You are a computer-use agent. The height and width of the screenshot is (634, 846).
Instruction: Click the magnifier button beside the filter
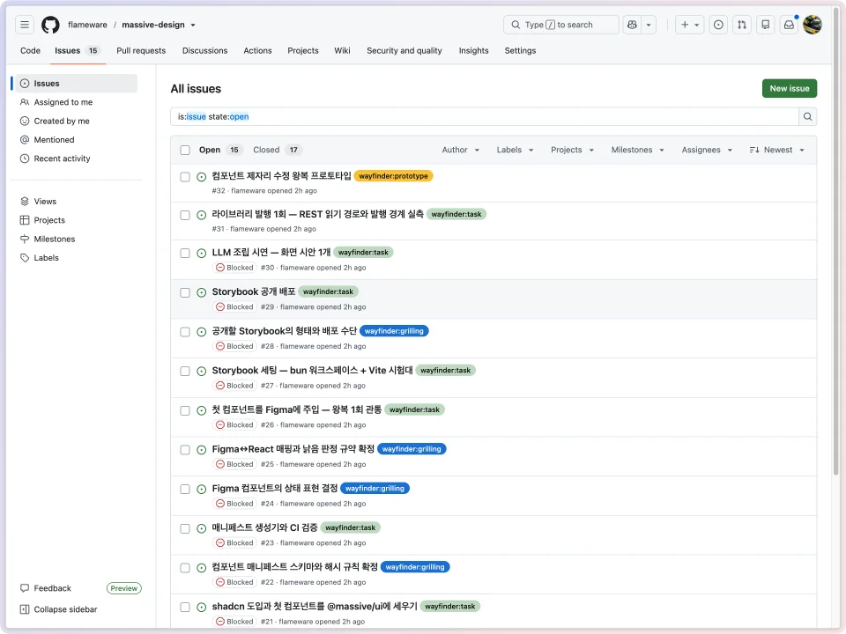coord(807,116)
